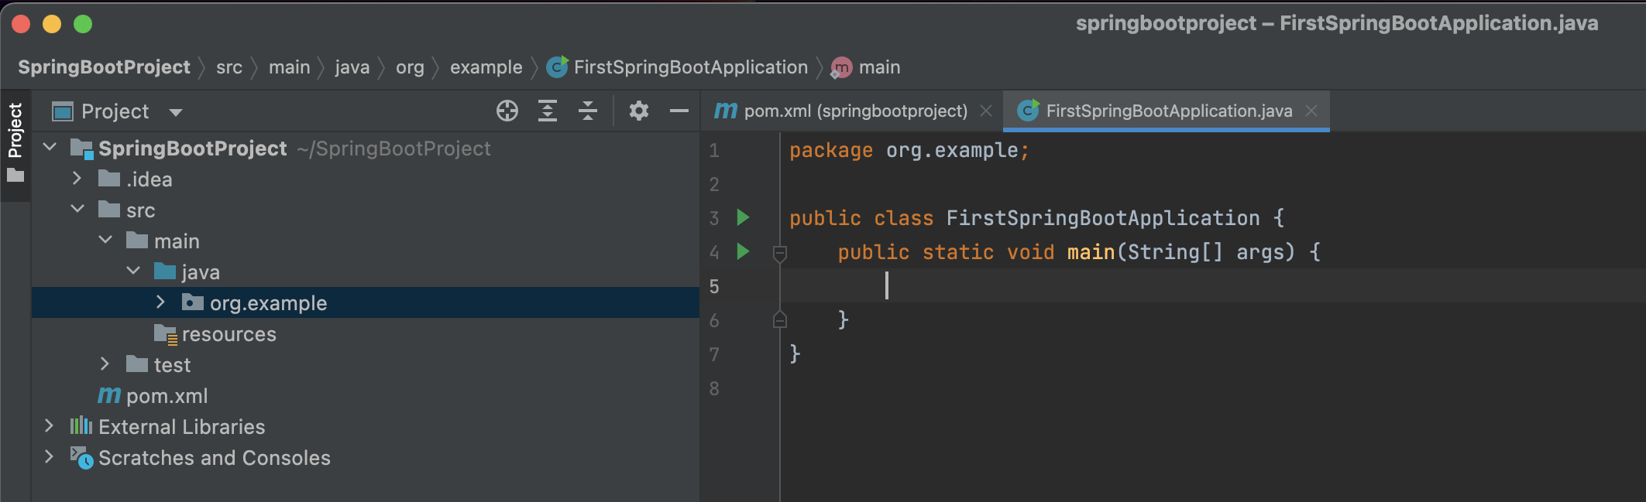
Task: Fold main method using line 4 fold marker
Action: [780, 253]
